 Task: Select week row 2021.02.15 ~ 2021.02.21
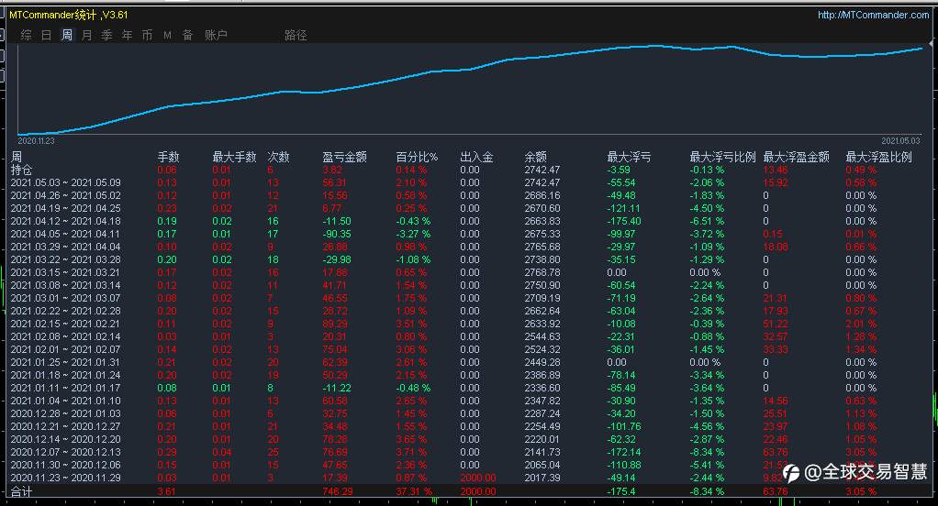[66, 324]
